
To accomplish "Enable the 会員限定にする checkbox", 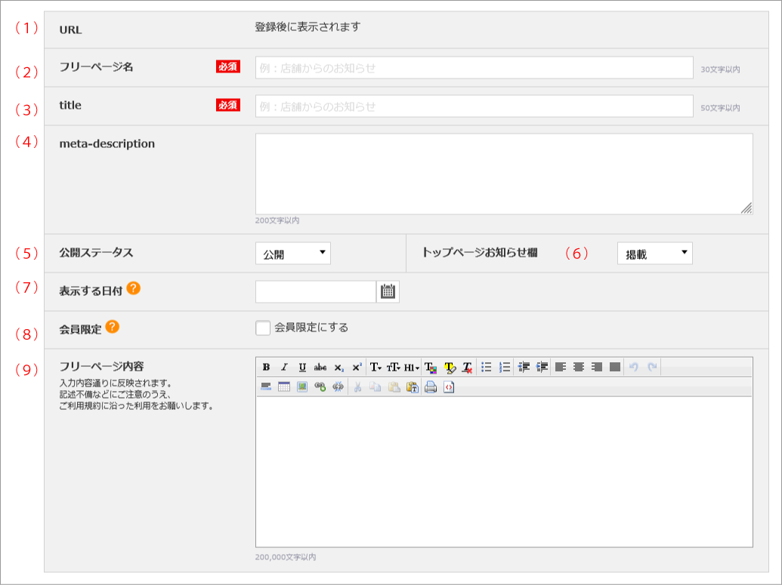I will click(x=263, y=328).
